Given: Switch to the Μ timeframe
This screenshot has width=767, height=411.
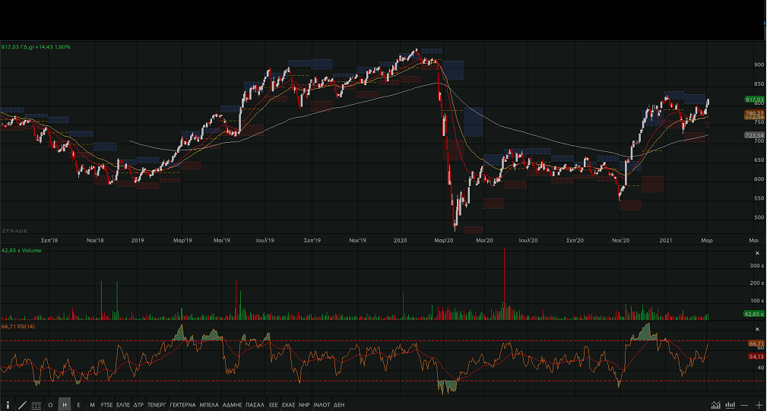Looking at the screenshot, I should [x=92, y=405].
